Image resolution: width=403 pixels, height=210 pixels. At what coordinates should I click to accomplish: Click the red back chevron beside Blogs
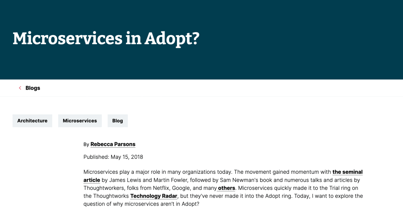coord(20,88)
